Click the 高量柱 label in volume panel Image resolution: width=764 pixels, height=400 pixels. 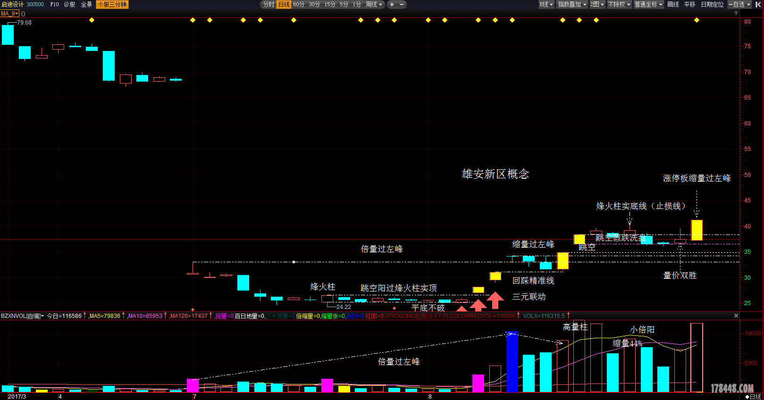pos(575,327)
